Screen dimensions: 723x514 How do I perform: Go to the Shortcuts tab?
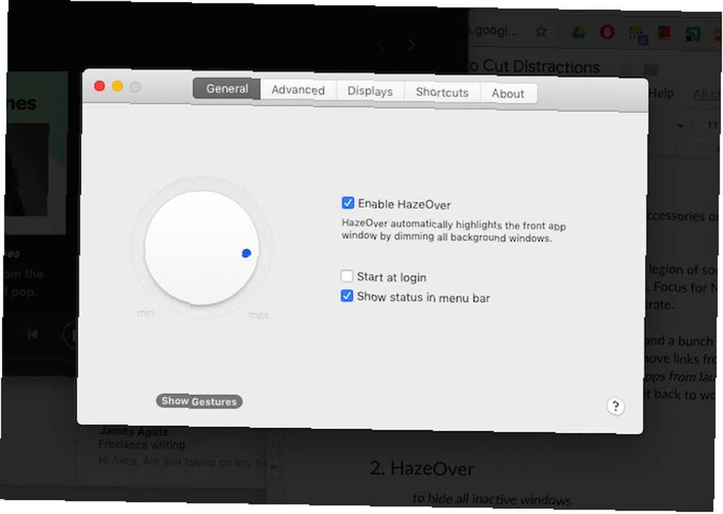click(x=442, y=92)
